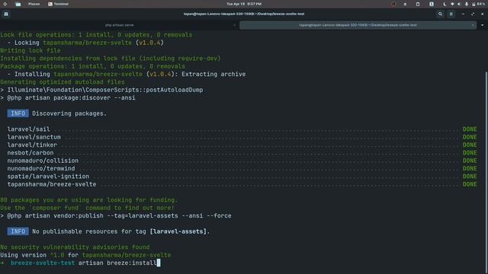488x274 pixels.
Task: Click the window title path text
Action: (244, 14)
